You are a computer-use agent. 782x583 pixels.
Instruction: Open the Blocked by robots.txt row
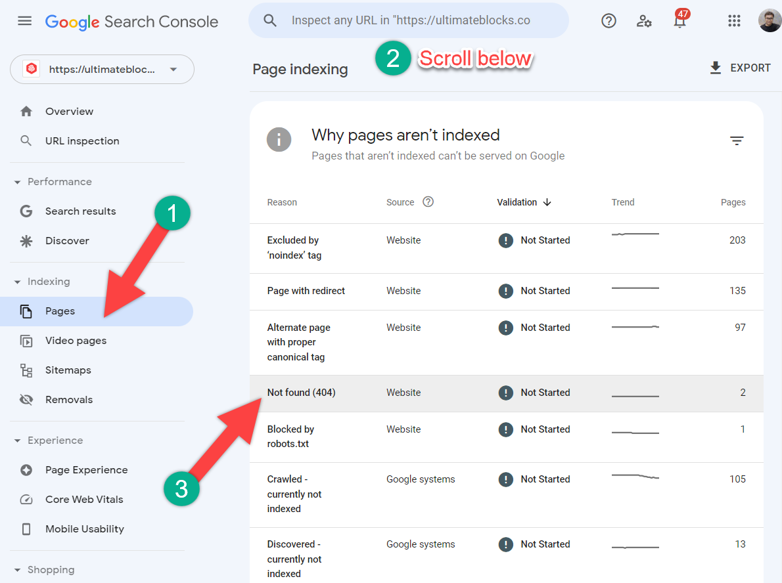click(506, 437)
